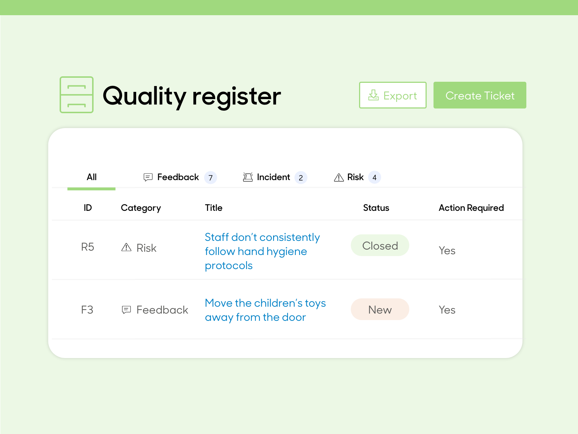The width and height of the screenshot is (578, 434).
Task: Click the speech bubble icon on Feedback tab
Action: 148,177
